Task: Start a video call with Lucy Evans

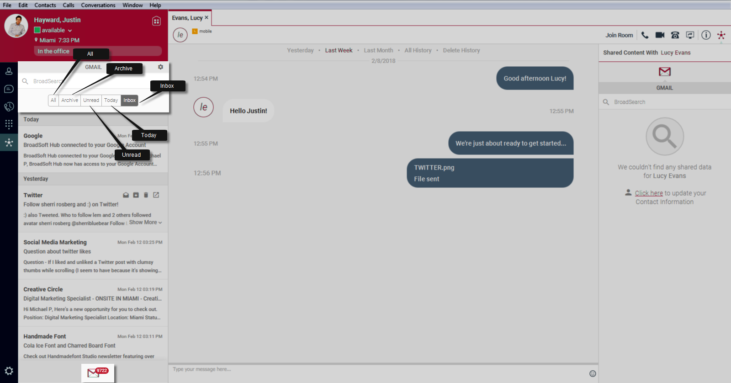Action: click(660, 35)
